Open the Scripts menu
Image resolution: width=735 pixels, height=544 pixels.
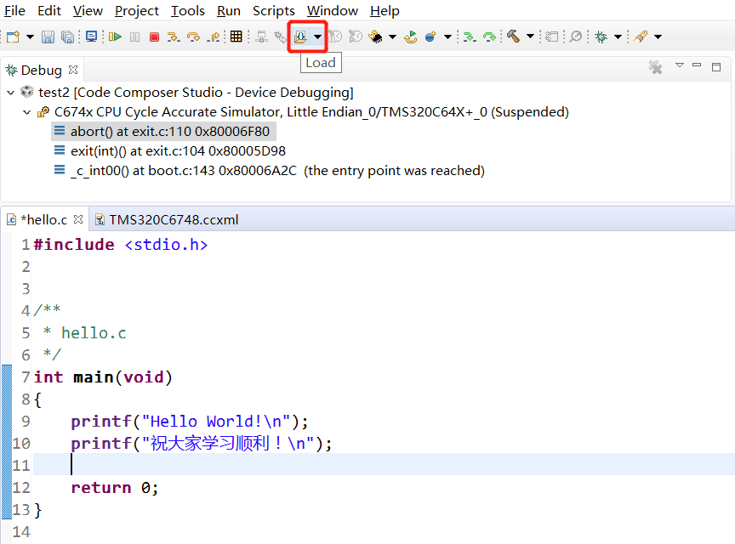click(274, 11)
